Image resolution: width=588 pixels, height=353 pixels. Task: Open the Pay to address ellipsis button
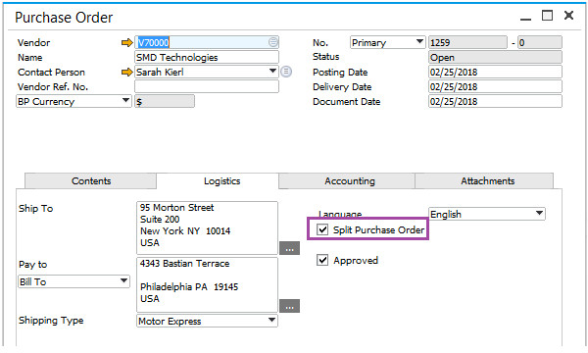pyautogui.click(x=289, y=306)
